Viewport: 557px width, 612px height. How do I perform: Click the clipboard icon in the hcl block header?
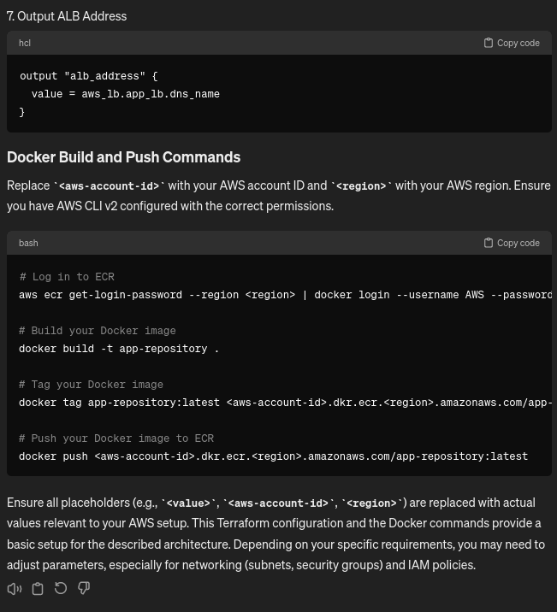pos(489,43)
